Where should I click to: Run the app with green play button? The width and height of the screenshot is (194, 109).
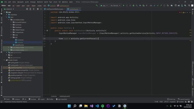pos(124,5)
